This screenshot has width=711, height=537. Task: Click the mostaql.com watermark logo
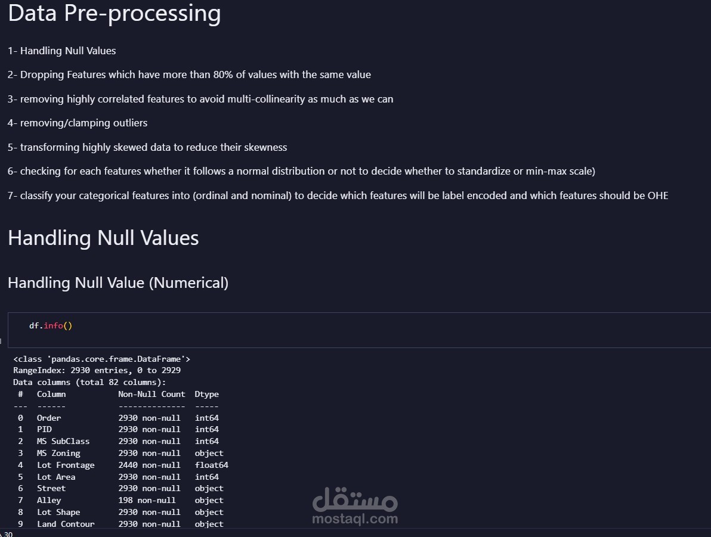tap(355, 506)
